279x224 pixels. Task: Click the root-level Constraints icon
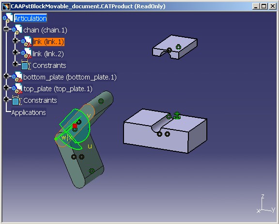pyautogui.click(x=16, y=100)
